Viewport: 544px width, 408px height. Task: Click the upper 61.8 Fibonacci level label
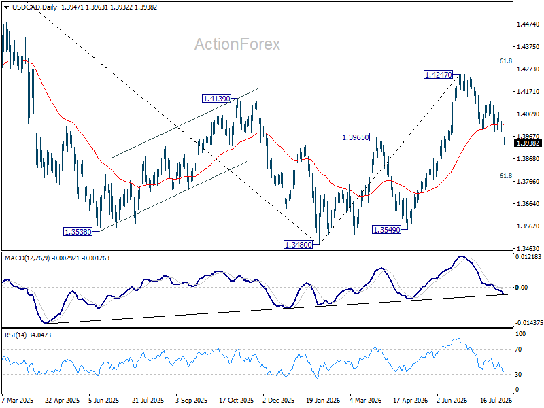coord(505,61)
